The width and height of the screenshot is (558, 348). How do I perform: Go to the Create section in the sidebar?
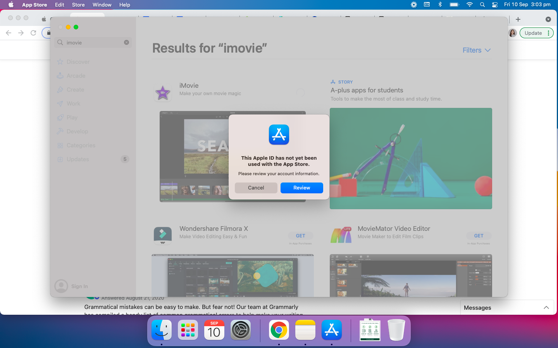(x=71, y=90)
